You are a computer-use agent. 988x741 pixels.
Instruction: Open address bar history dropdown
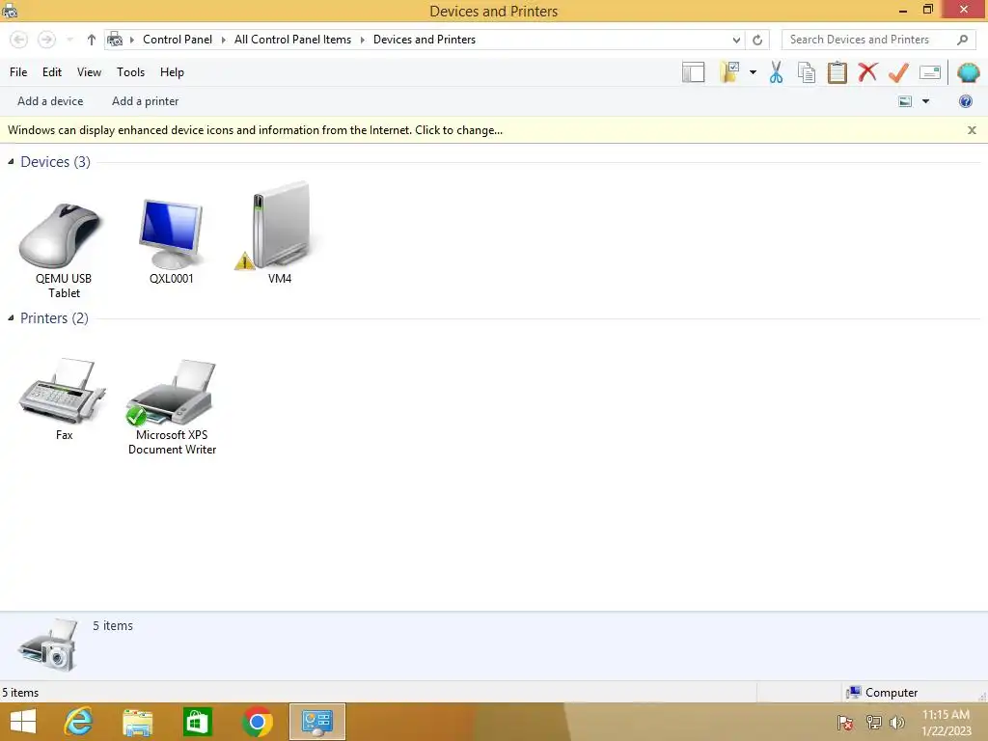click(736, 40)
